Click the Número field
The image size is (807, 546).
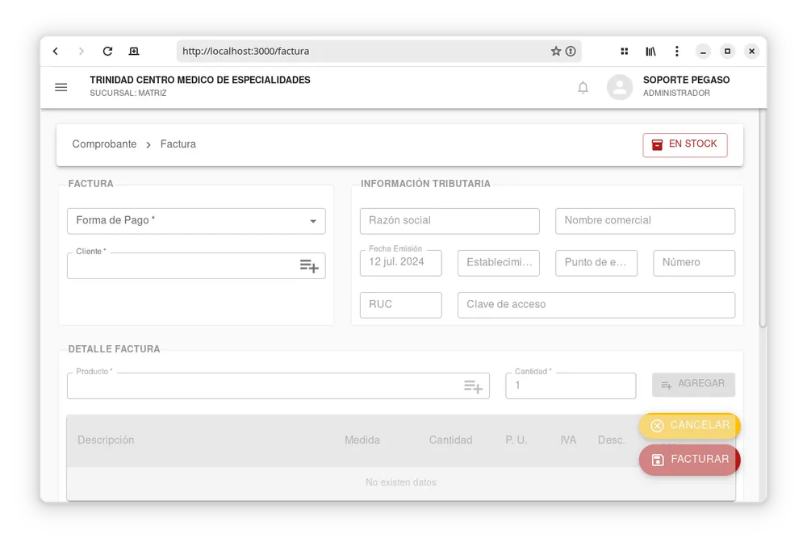coord(694,263)
